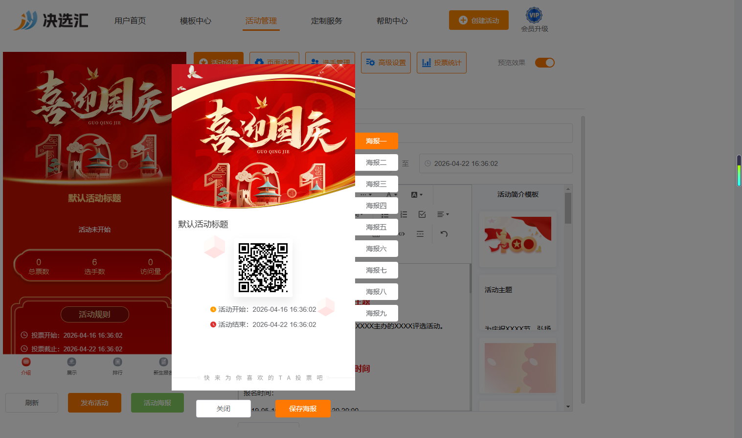Select poster style 海报五

[x=376, y=227]
